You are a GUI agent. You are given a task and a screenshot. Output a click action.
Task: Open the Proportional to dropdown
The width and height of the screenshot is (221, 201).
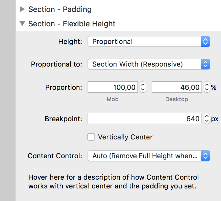144,64
